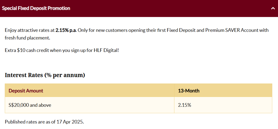
Task: Click 'Fixed Deposit' in the description paragraph
Action: point(179,30)
